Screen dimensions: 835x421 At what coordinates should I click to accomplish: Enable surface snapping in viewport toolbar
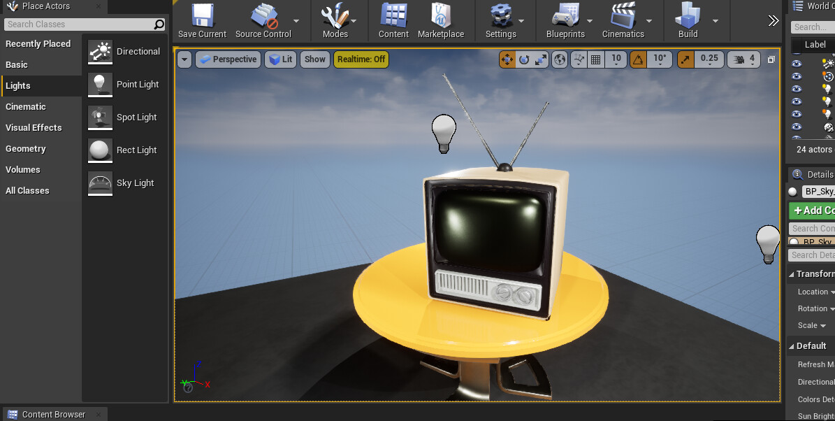coord(579,59)
